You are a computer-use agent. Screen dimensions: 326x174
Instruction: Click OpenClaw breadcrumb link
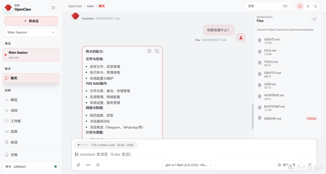coord(75,6)
